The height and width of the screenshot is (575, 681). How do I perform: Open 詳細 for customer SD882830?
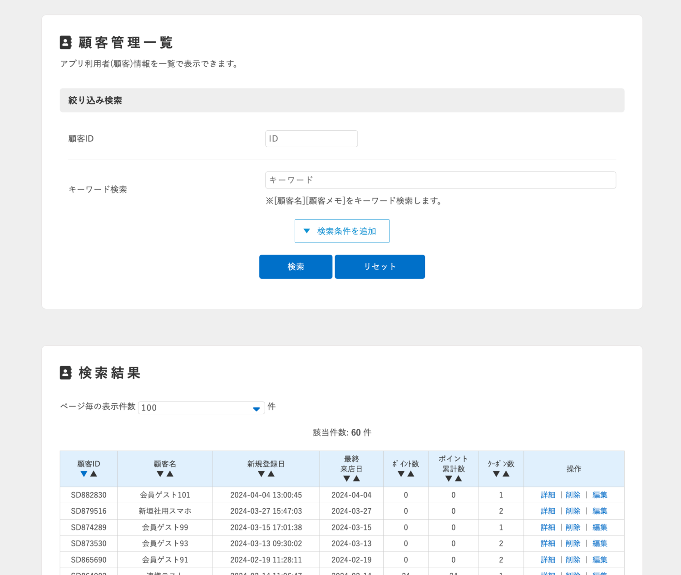[548, 495]
